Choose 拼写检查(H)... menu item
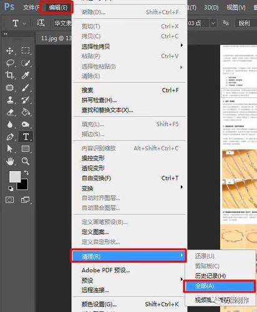 130,100
